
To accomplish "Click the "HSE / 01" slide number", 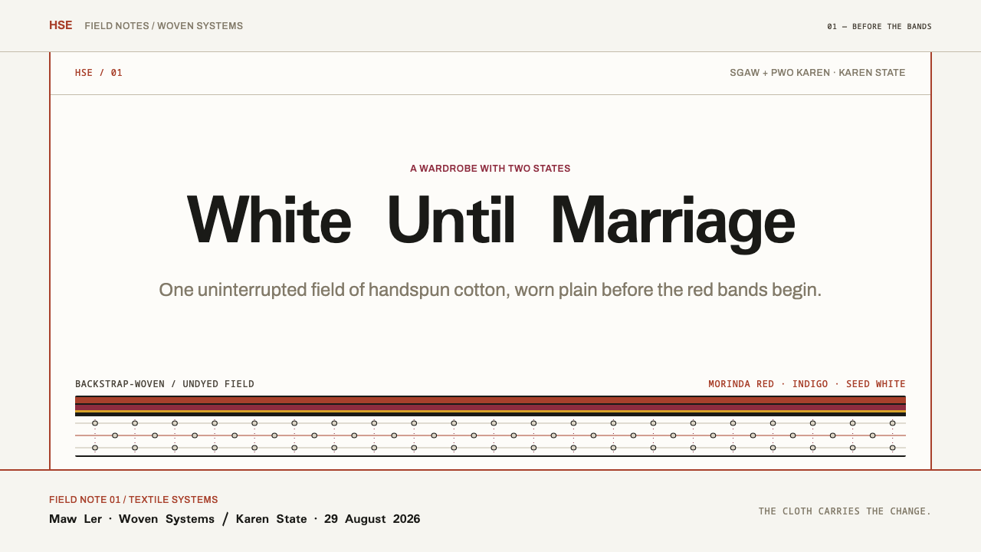I will coord(99,73).
